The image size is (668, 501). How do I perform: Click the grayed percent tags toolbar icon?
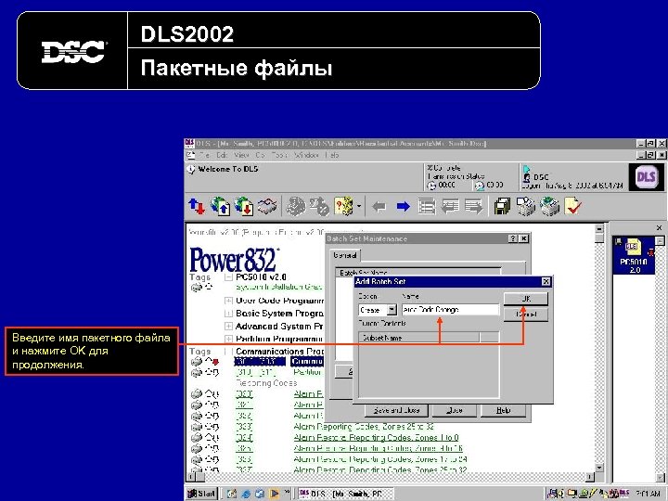319,207
